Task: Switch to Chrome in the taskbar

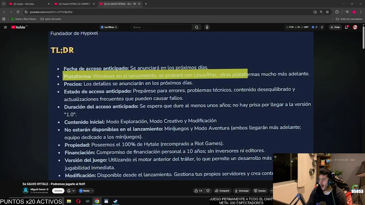Action: click(x=97, y=201)
